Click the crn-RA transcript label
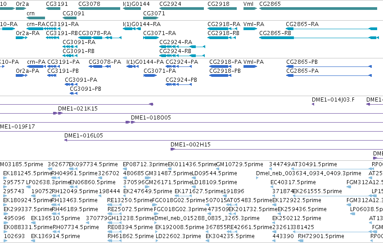 [x=36, y=24]
